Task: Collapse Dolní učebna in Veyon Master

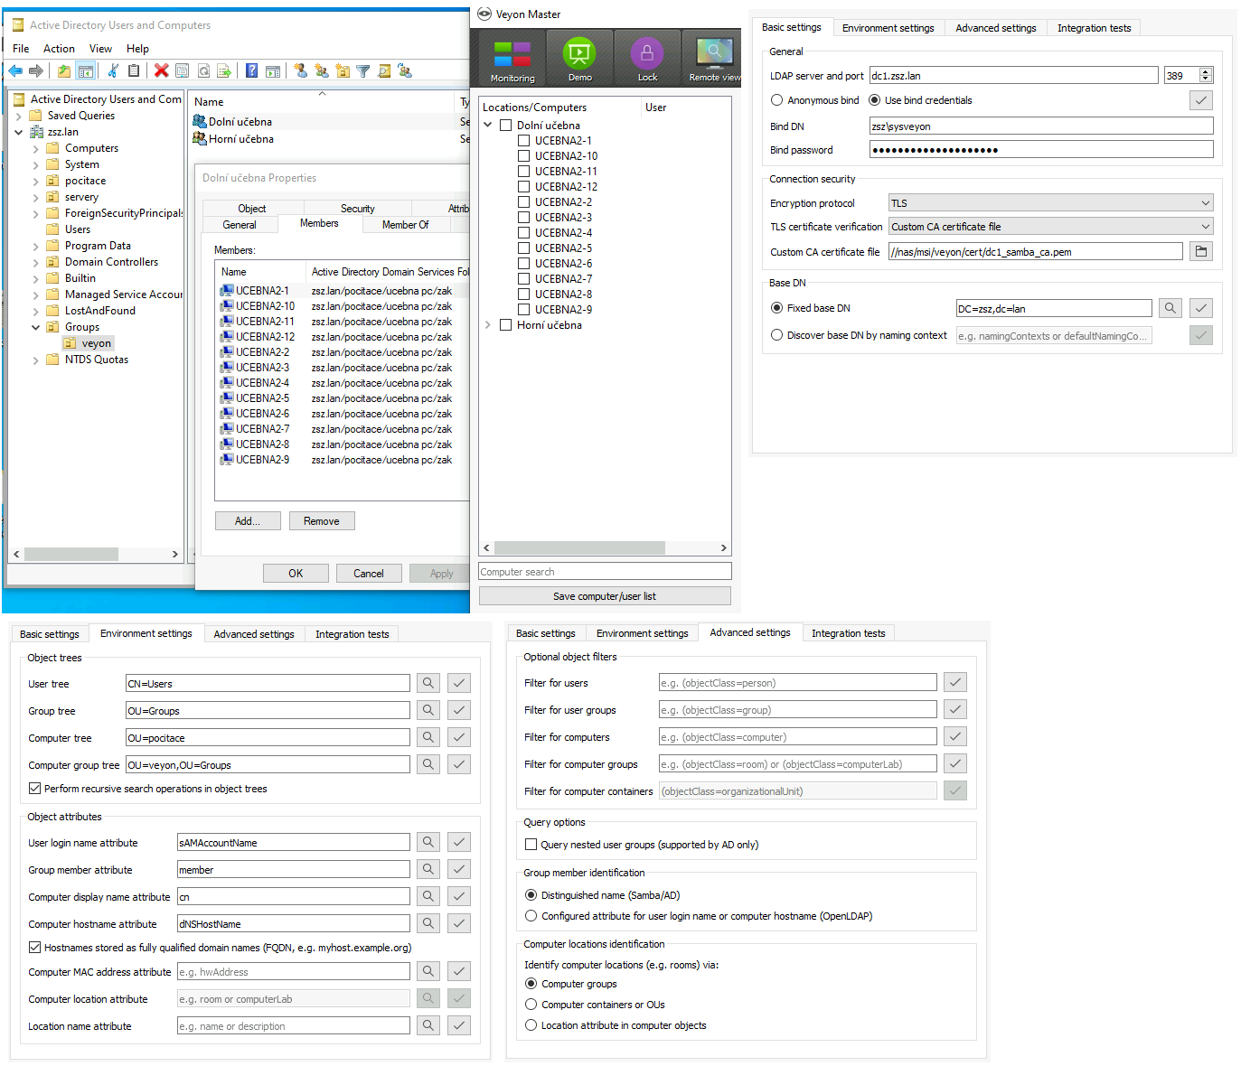Action: pyautogui.click(x=488, y=126)
